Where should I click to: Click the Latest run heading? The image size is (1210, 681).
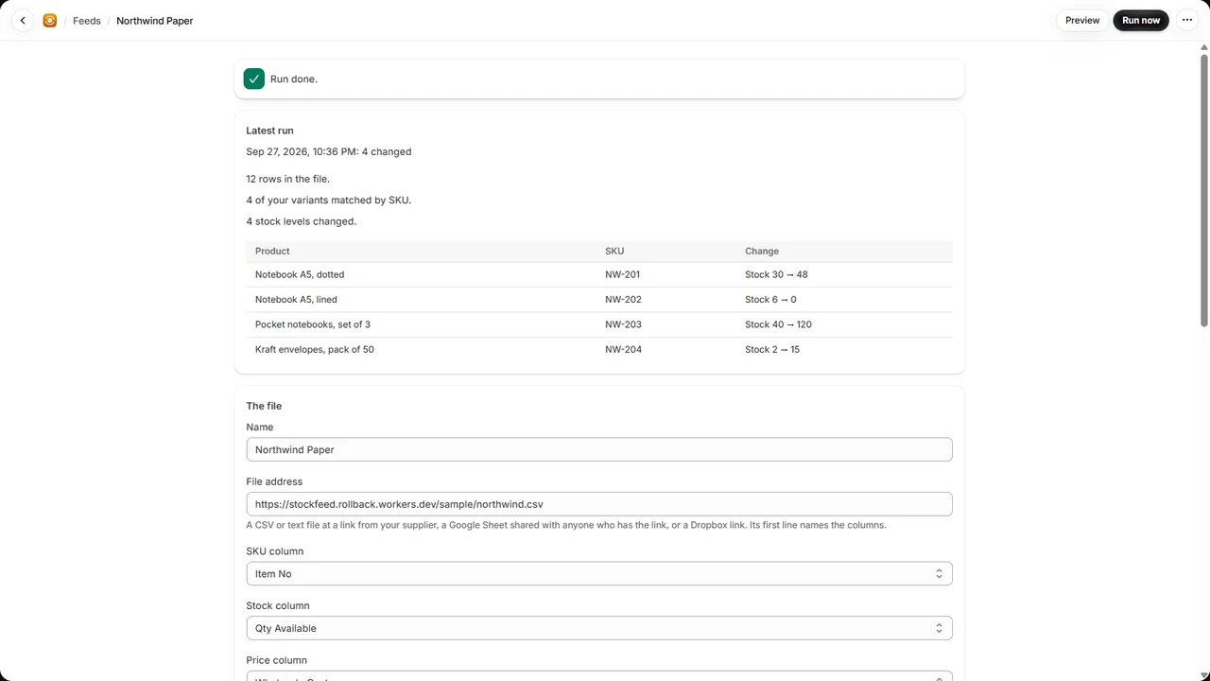269,131
